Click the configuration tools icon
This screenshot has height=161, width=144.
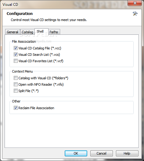coord(135,13)
